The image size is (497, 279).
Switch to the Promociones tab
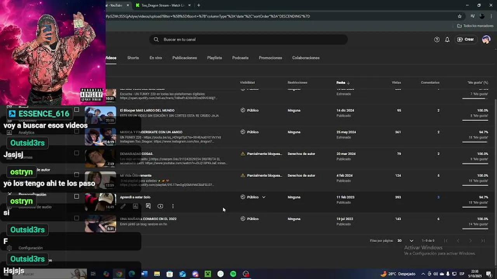point(270,58)
